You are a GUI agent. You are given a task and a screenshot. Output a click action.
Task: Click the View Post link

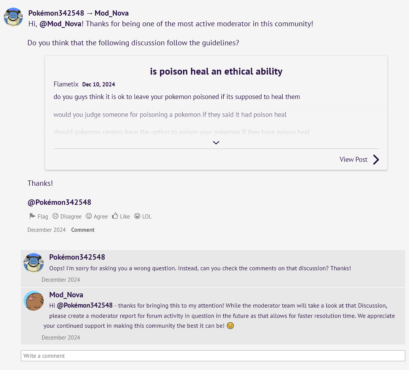(x=353, y=159)
